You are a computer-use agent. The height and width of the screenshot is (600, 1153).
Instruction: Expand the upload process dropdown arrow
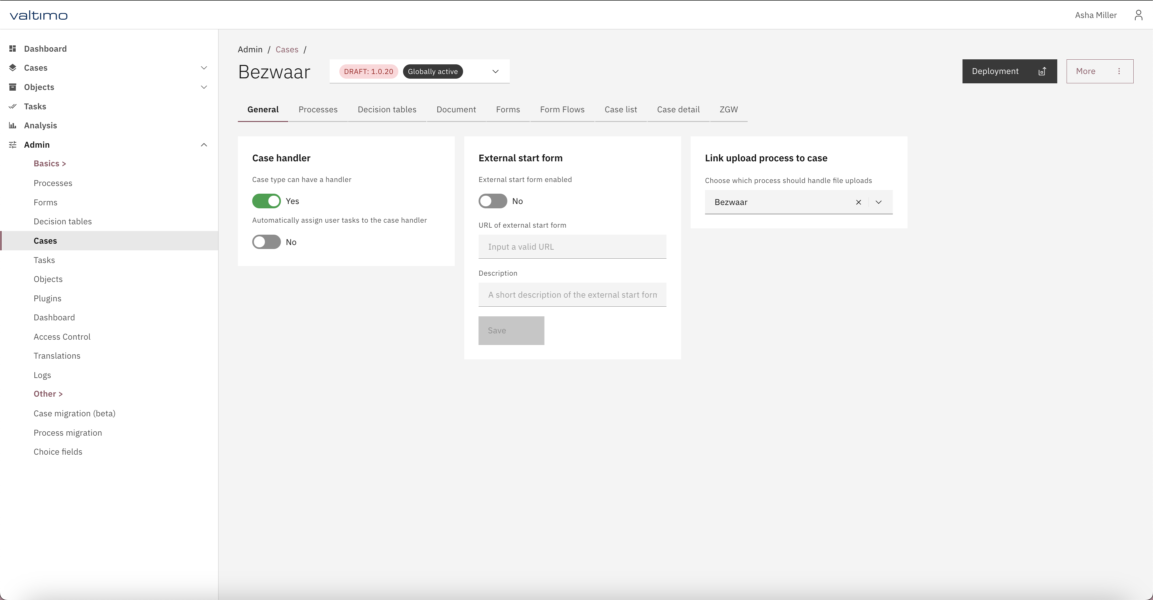[878, 202]
